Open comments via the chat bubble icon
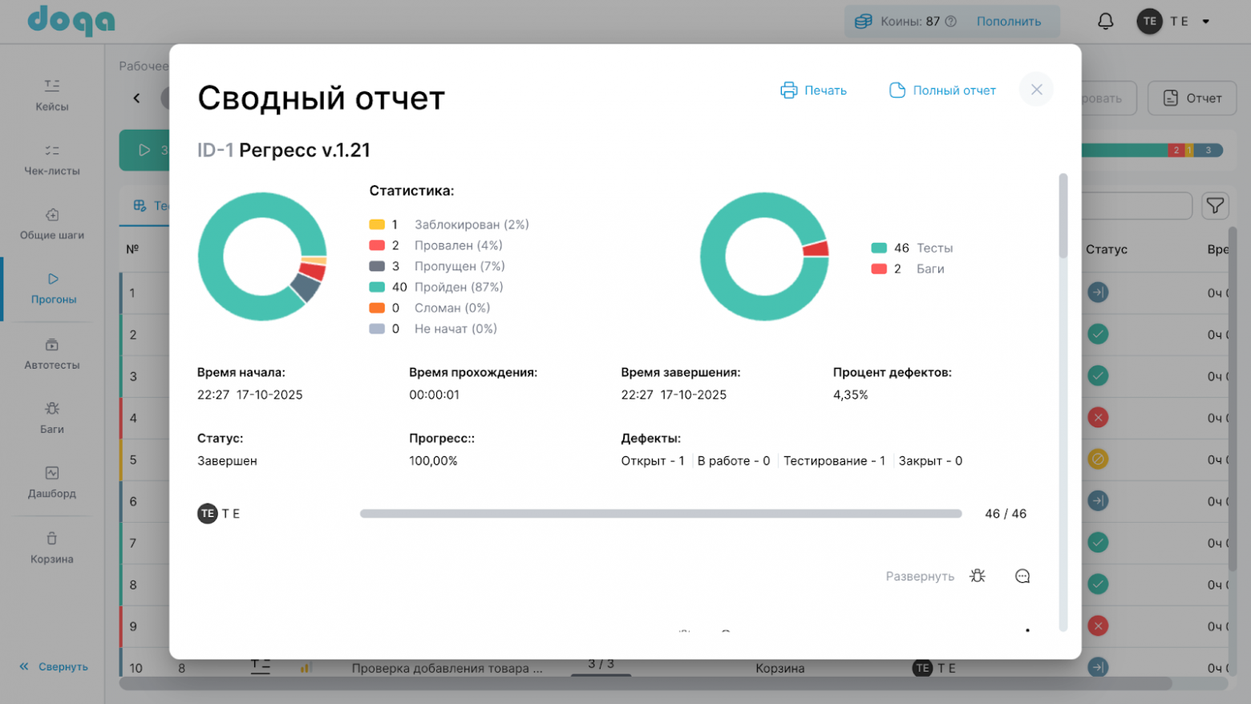 1022,576
